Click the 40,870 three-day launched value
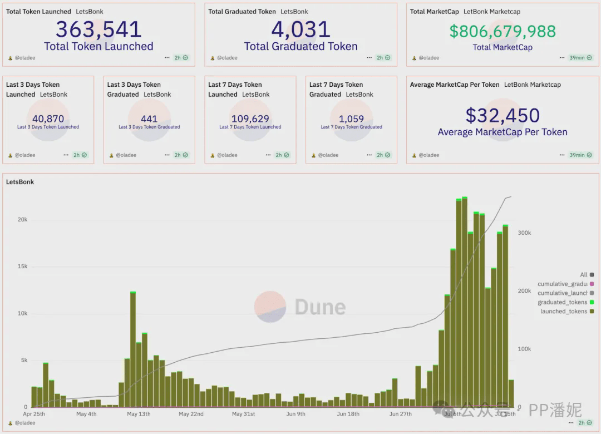601x434 pixels. (x=48, y=119)
